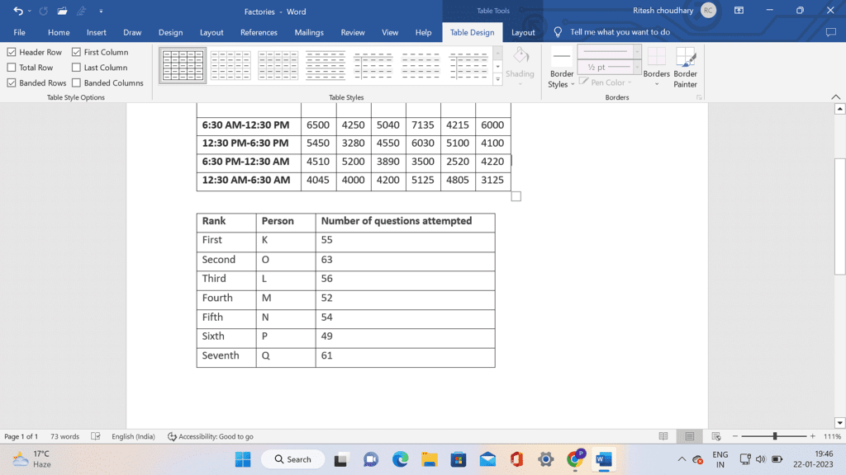This screenshot has width=846, height=475.
Task: Switch to Web Layout view icon
Action: (716, 436)
